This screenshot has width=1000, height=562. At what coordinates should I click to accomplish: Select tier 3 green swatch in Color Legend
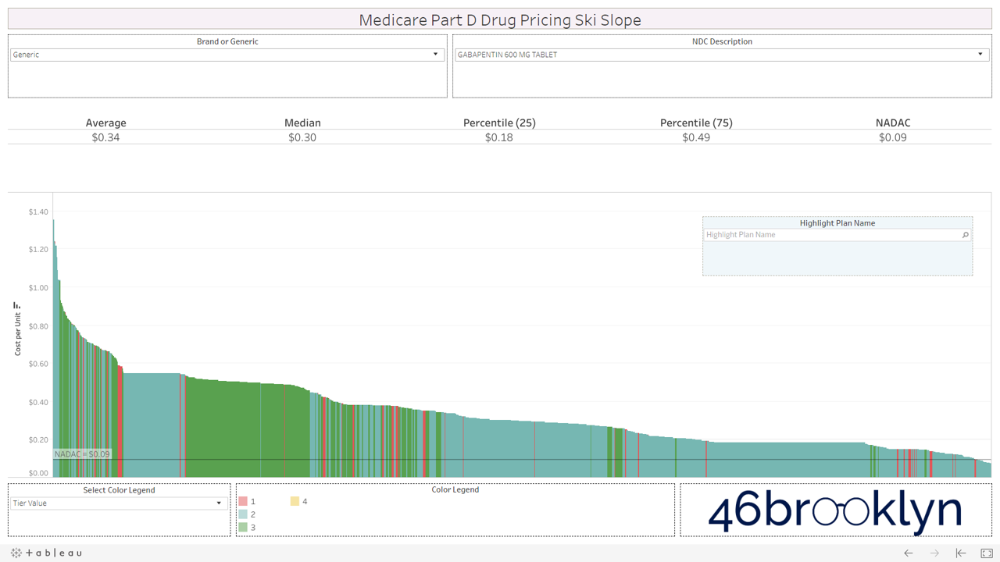click(243, 528)
